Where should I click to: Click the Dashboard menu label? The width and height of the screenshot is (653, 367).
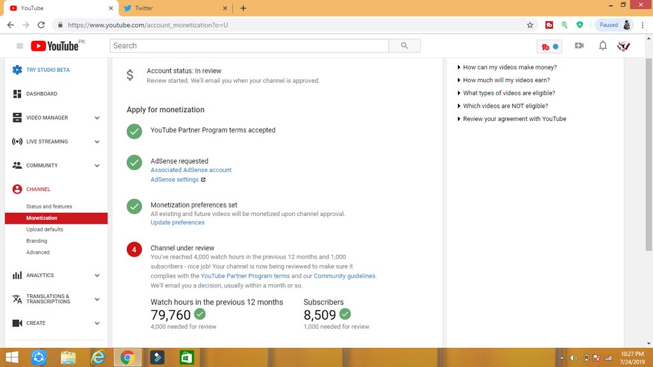pyautogui.click(x=41, y=94)
